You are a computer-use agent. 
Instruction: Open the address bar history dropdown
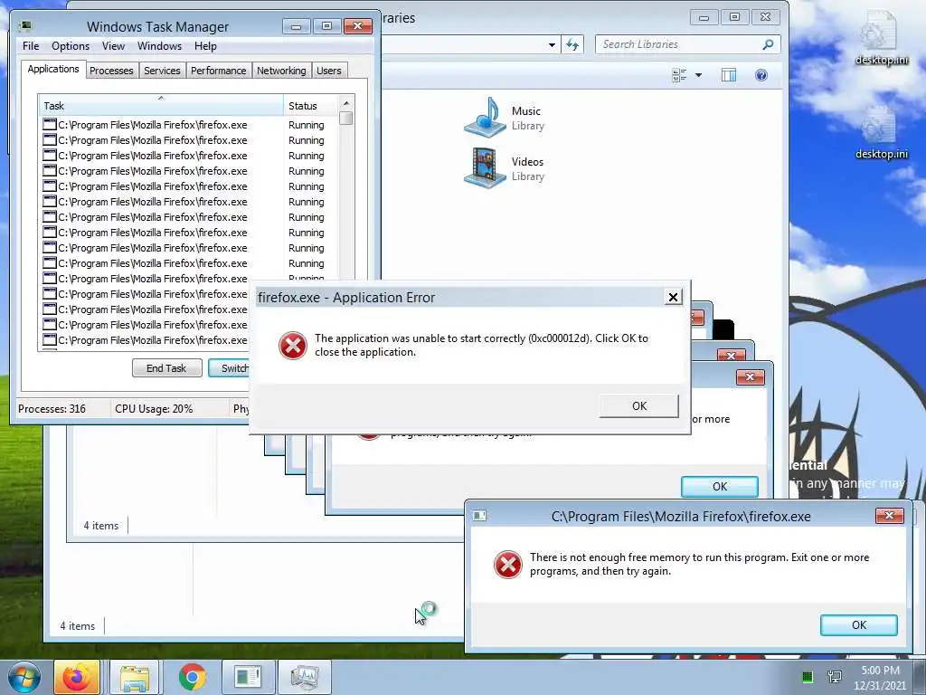(552, 44)
